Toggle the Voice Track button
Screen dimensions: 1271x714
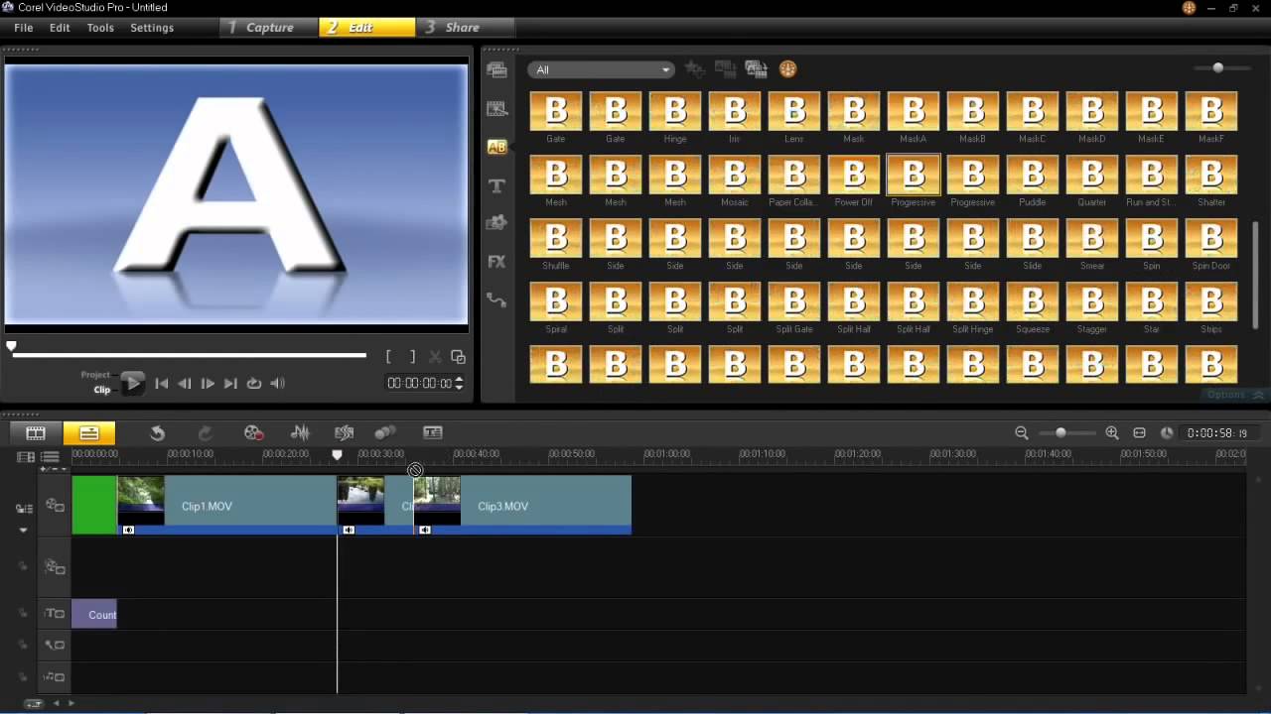[x=55, y=646]
